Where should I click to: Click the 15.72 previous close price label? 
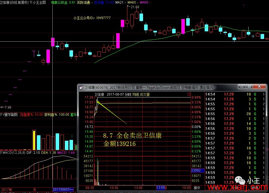[x=89, y=127]
